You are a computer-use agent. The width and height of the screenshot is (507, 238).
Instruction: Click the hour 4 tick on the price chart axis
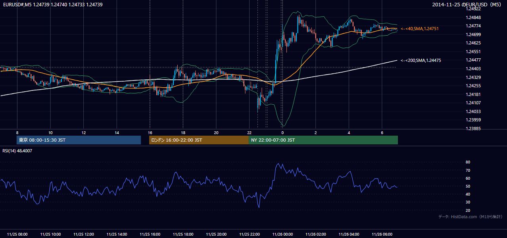pyautogui.click(x=349, y=132)
